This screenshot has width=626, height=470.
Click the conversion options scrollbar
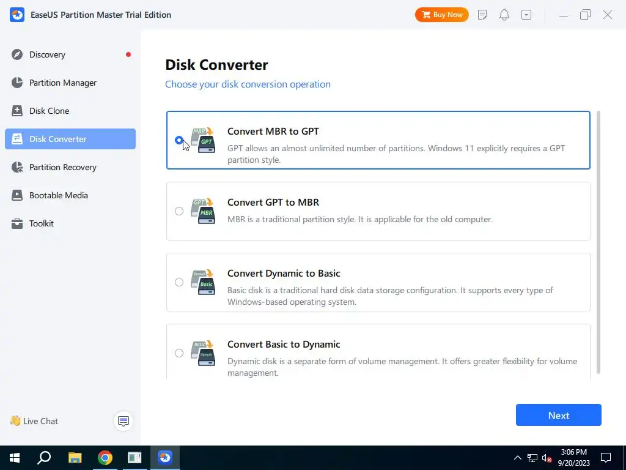[x=598, y=242]
